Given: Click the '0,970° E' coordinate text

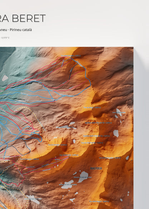Looking at the screenshot, I should [5, 38].
